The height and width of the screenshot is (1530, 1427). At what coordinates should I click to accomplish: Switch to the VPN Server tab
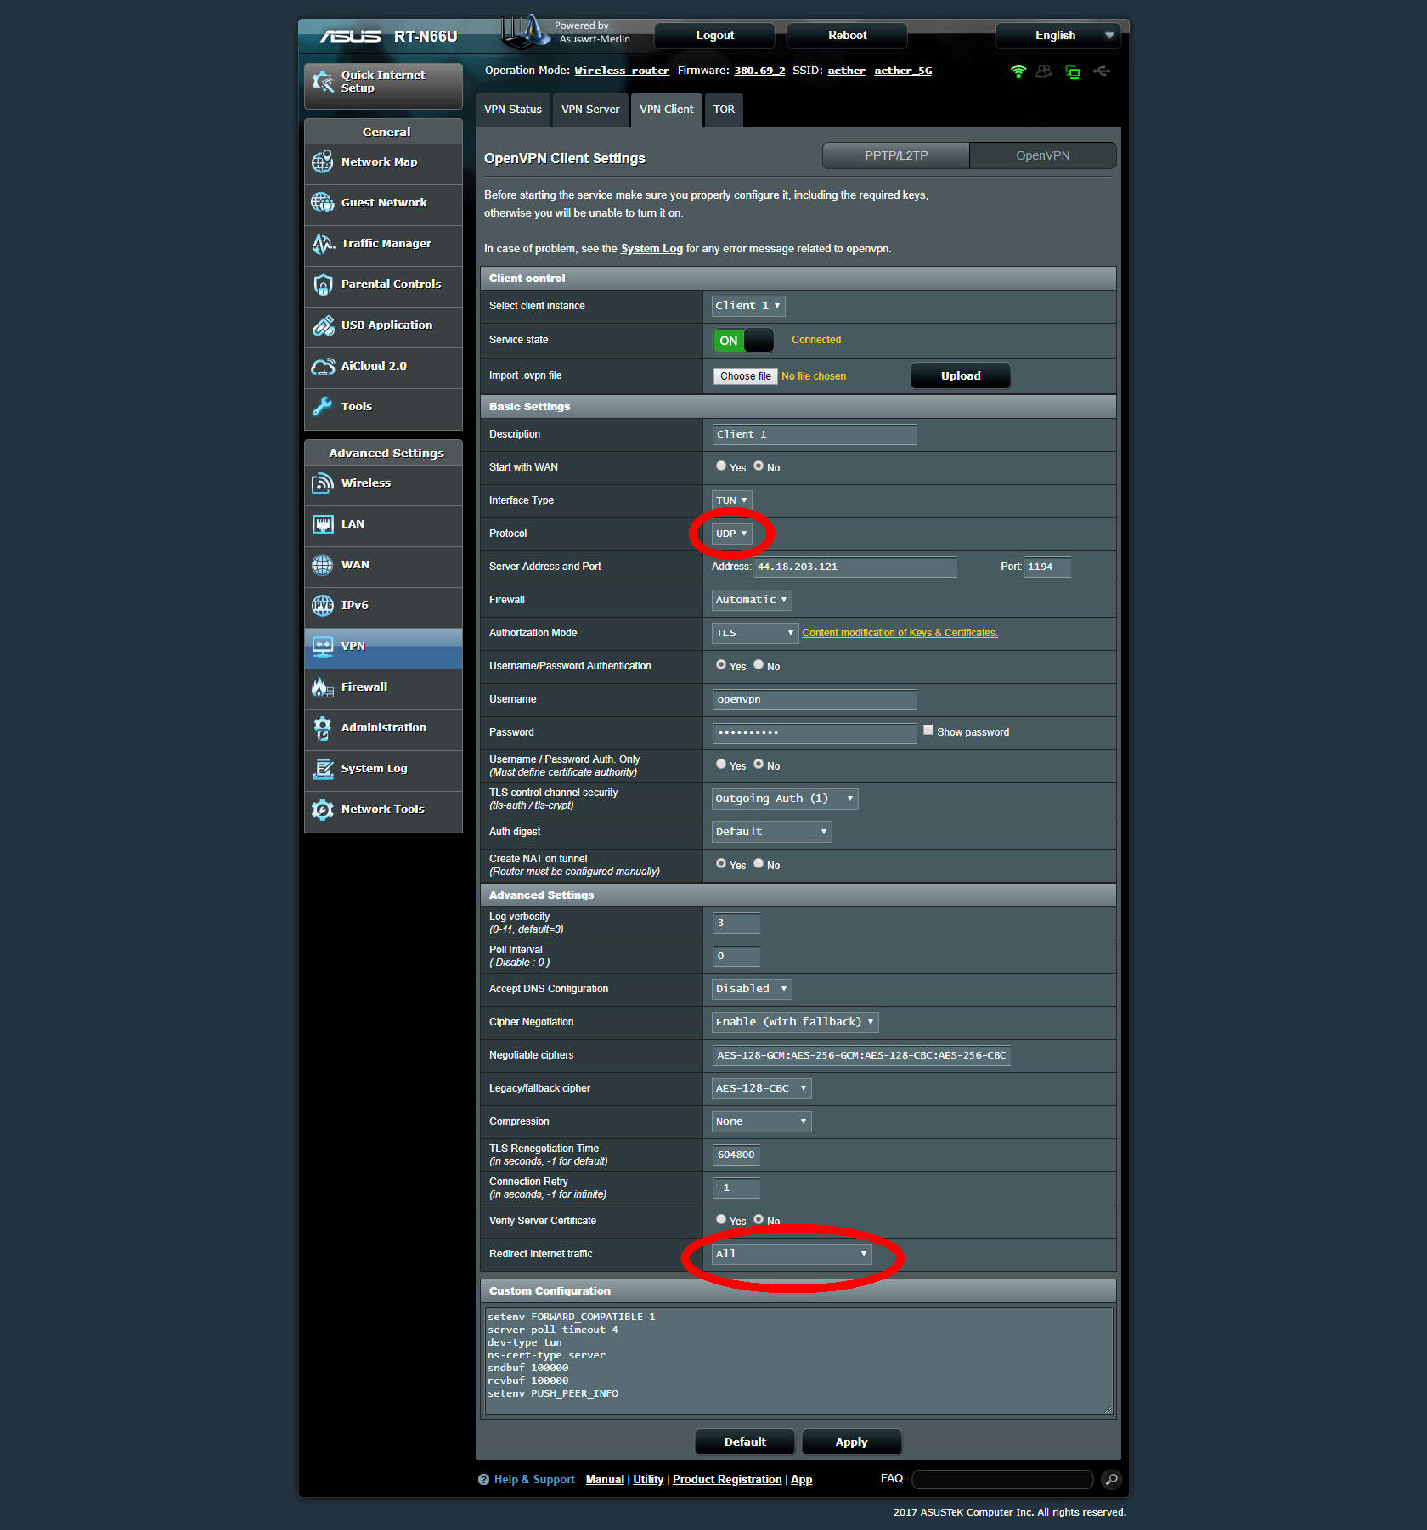pos(590,110)
